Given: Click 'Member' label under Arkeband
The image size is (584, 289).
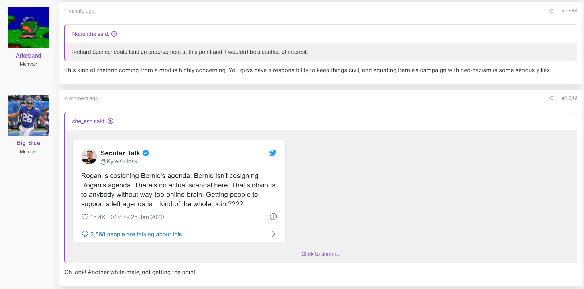Looking at the screenshot, I should pos(29,64).
